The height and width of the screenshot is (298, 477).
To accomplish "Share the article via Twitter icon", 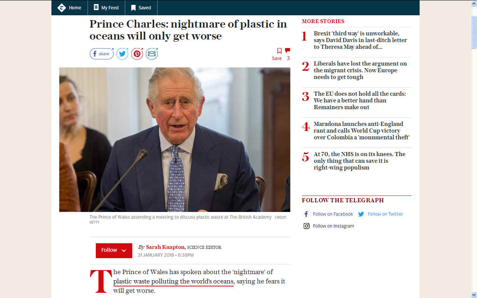I will (122, 54).
